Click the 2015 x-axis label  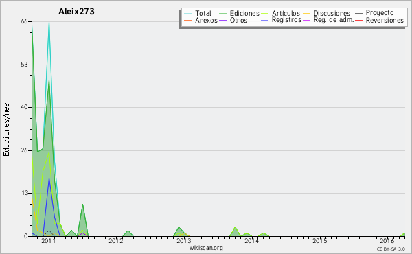320,240
